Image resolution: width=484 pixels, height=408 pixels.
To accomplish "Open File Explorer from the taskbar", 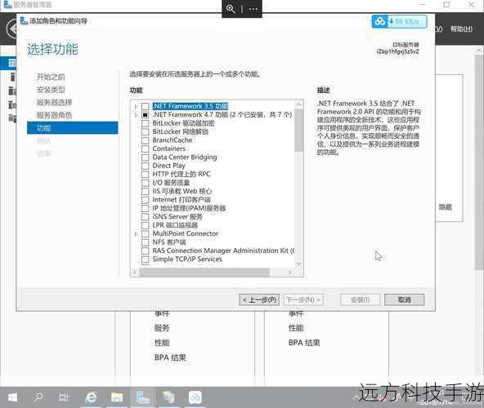I will (x=117, y=397).
